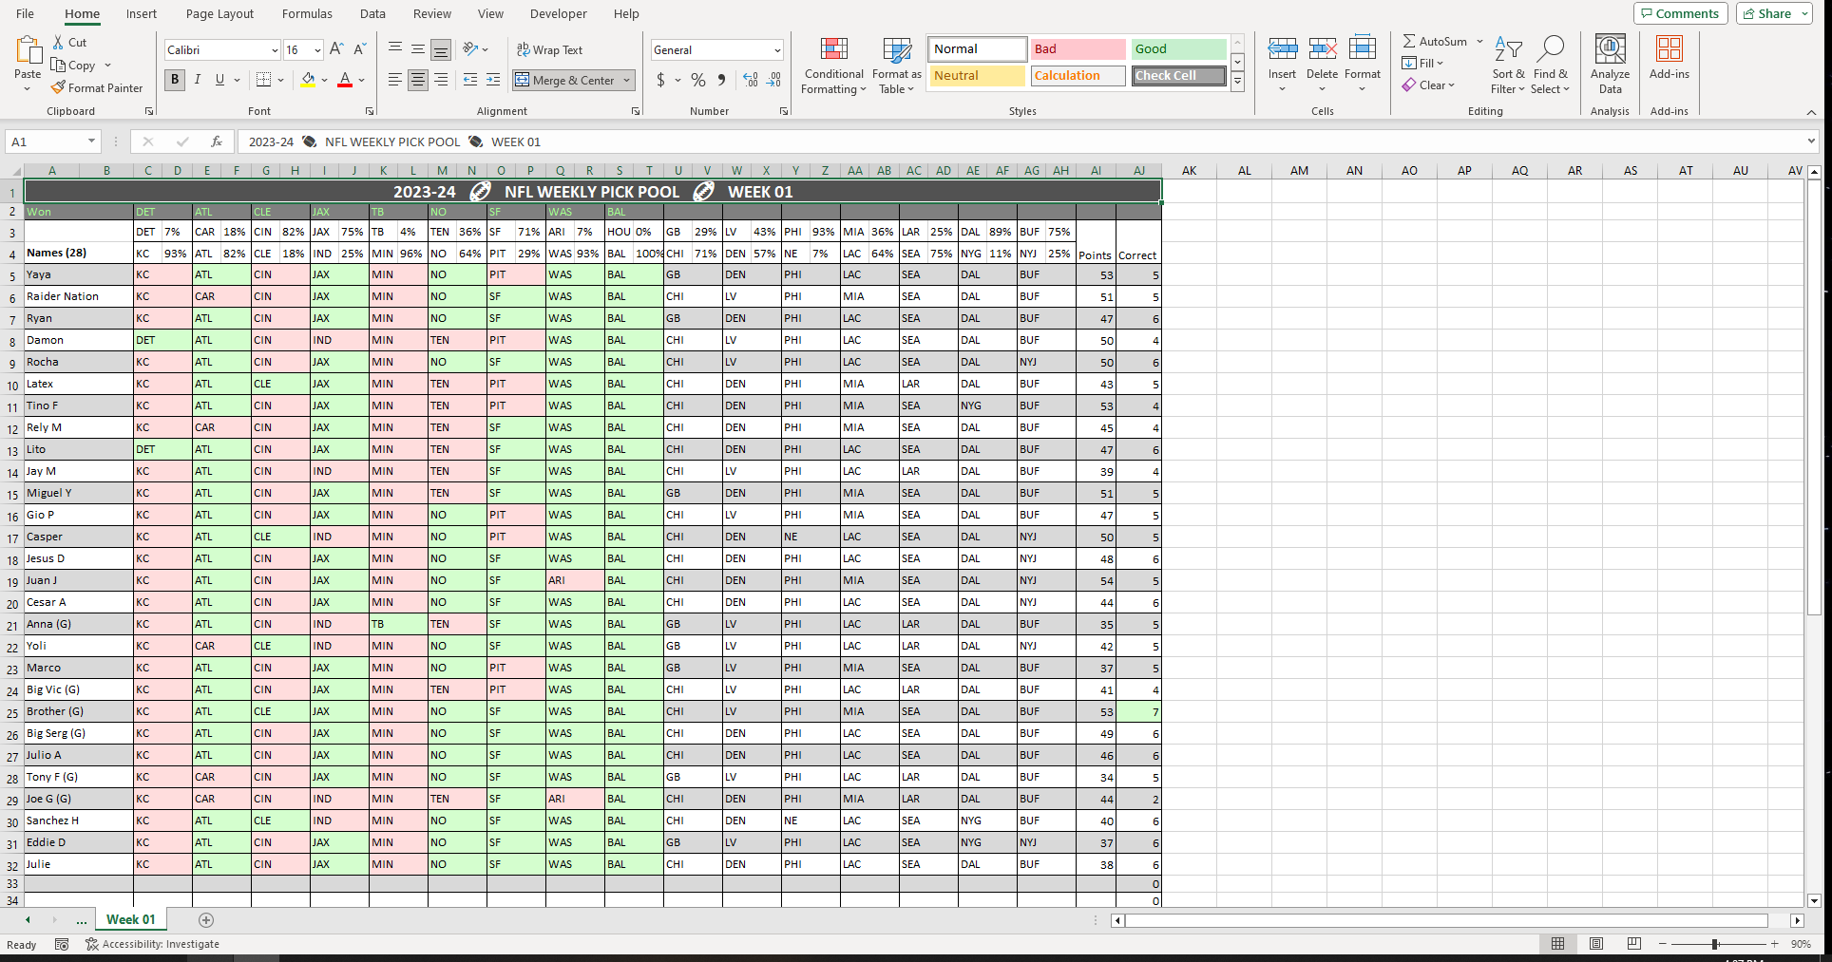1832x962 pixels.
Task: Decrease font size with the smaller A
Action: click(x=360, y=49)
